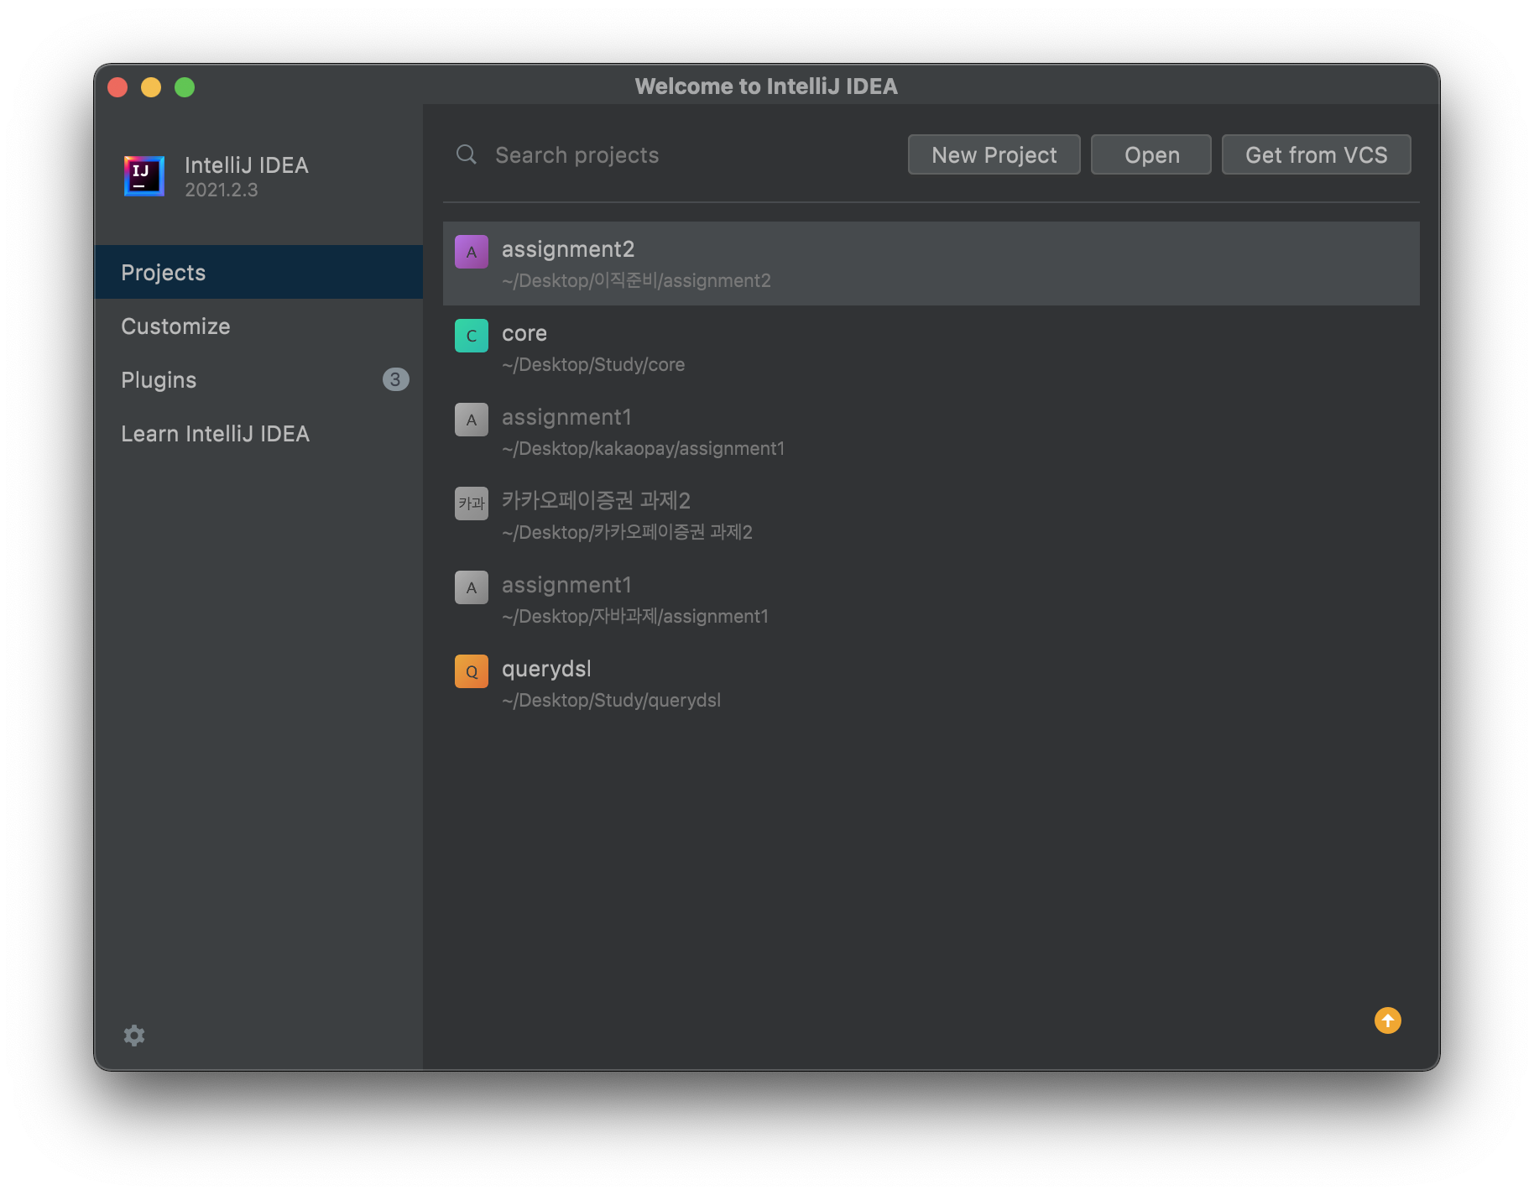Click the New Project button

(994, 154)
